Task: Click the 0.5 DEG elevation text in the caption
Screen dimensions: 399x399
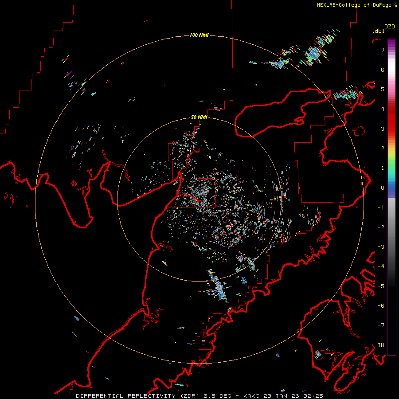Action: tap(217, 396)
